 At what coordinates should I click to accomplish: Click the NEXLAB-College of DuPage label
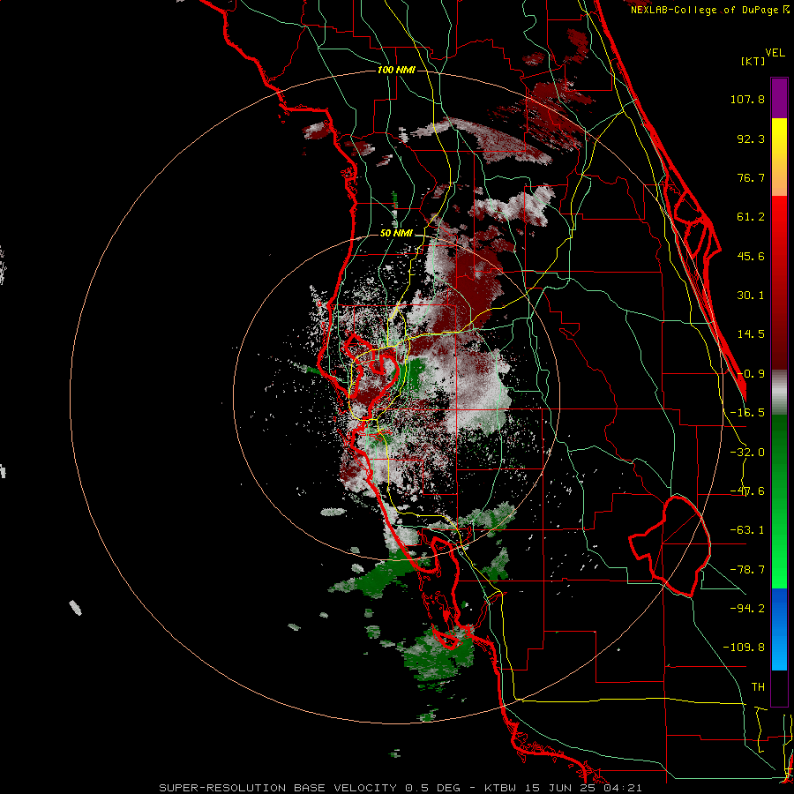[x=709, y=10]
